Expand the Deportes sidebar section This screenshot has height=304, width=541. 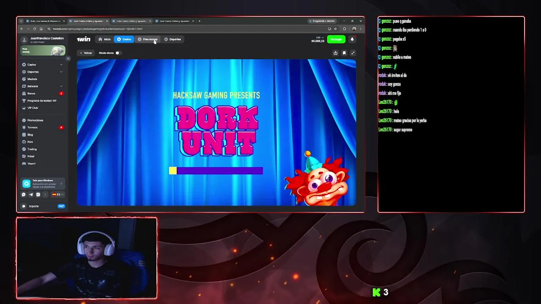pyautogui.click(x=61, y=72)
